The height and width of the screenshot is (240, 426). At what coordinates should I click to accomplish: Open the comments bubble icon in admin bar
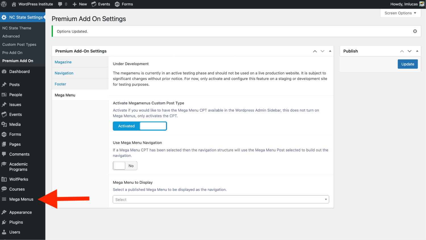click(60, 4)
